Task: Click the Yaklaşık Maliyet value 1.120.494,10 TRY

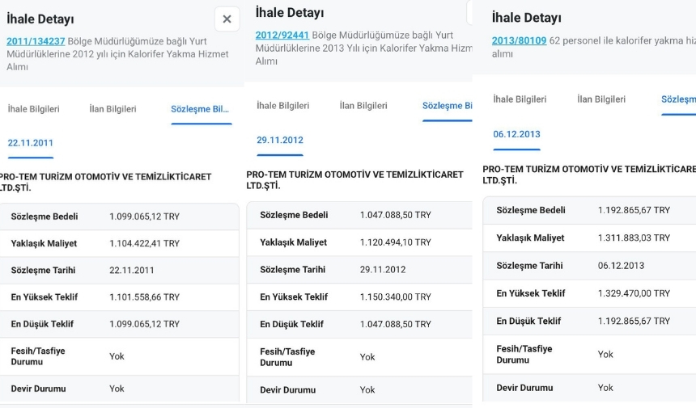Action: [x=395, y=242]
